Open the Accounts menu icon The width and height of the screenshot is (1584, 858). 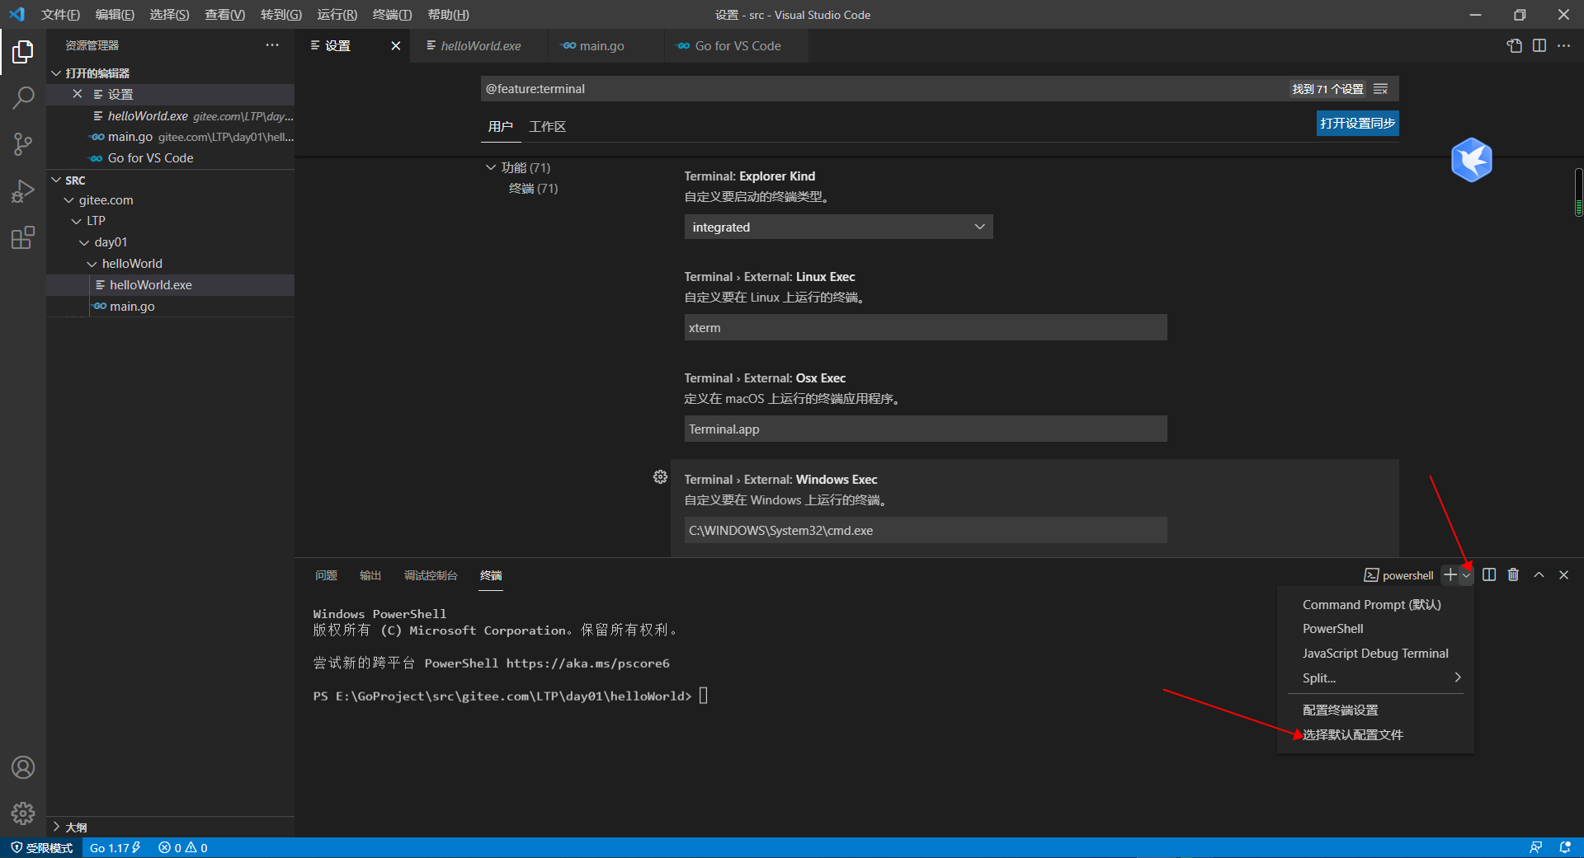tap(23, 767)
